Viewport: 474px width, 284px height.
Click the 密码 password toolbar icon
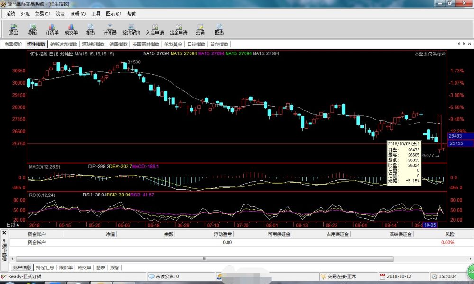tap(200, 29)
